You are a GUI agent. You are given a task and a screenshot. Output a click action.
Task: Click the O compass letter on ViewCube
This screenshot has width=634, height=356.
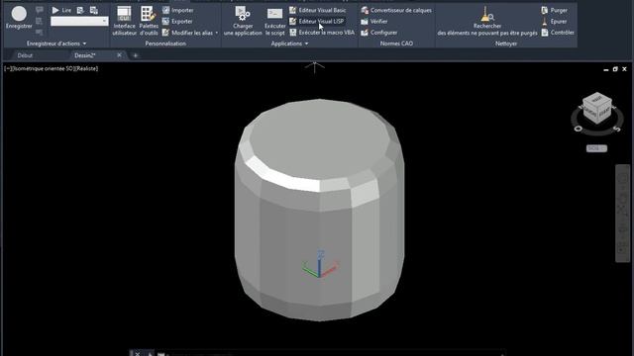[x=579, y=129]
